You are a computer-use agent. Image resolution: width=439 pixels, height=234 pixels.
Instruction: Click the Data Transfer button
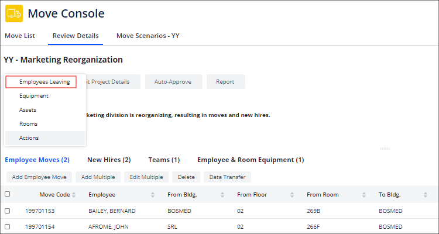[228, 177]
